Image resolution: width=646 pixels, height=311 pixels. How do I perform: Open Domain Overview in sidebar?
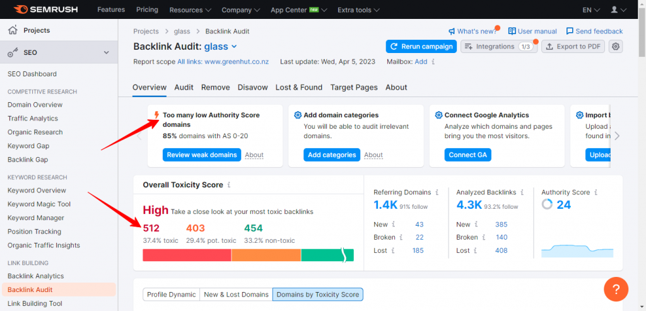[x=35, y=105]
